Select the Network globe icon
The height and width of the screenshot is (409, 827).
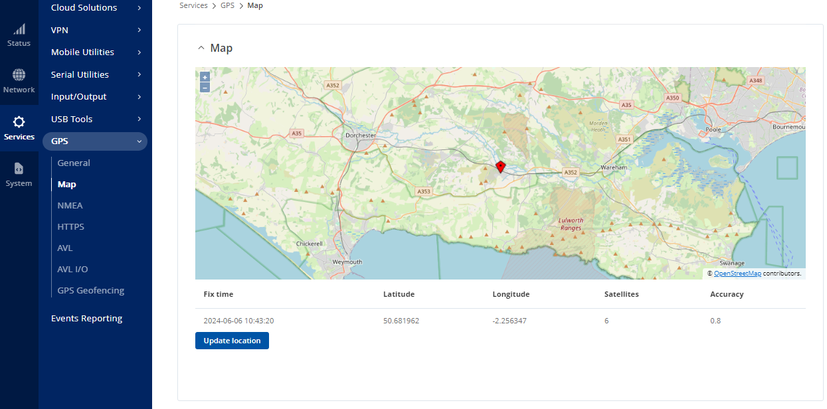[19, 76]
